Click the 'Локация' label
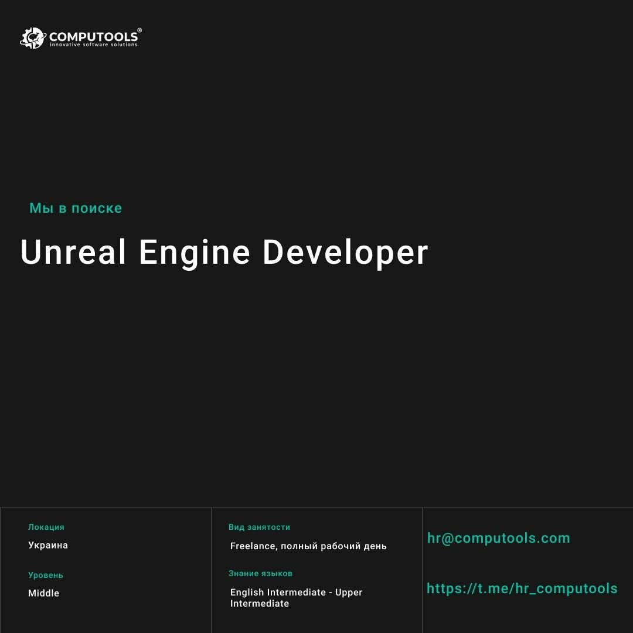The width and height of the screenshot is (633, 633). click(46, 527)
